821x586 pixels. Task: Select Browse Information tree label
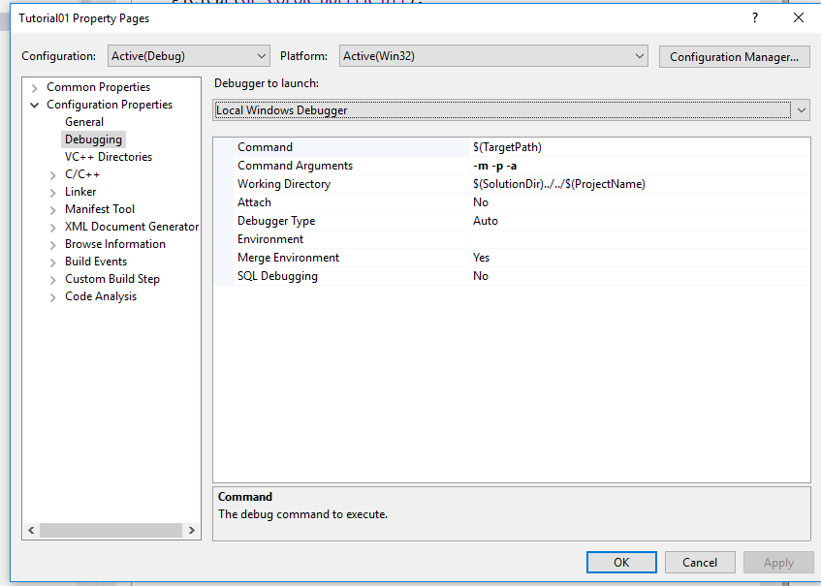pyautogui.click(x=115, y=244)
